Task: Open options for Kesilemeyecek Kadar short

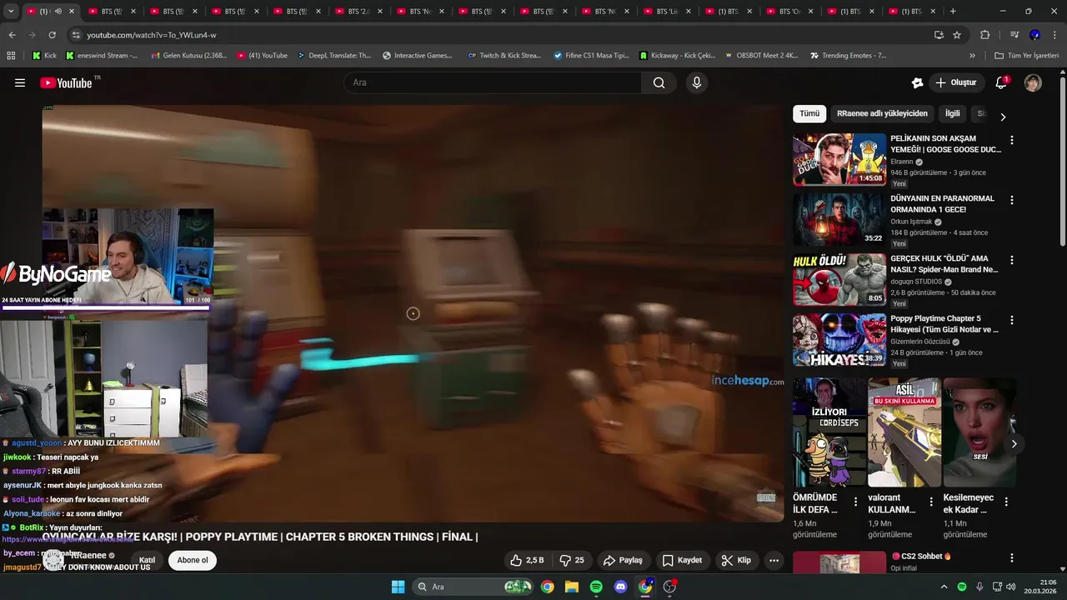Action: pos(1006,502)
